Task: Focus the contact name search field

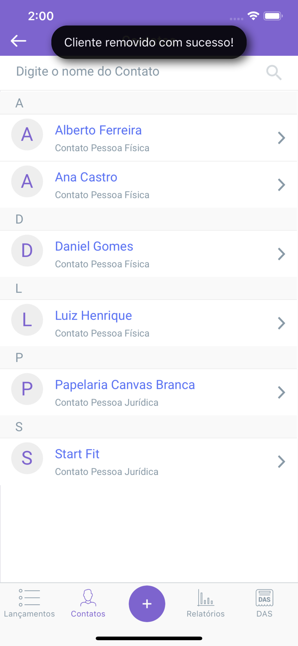Action: 135,72
